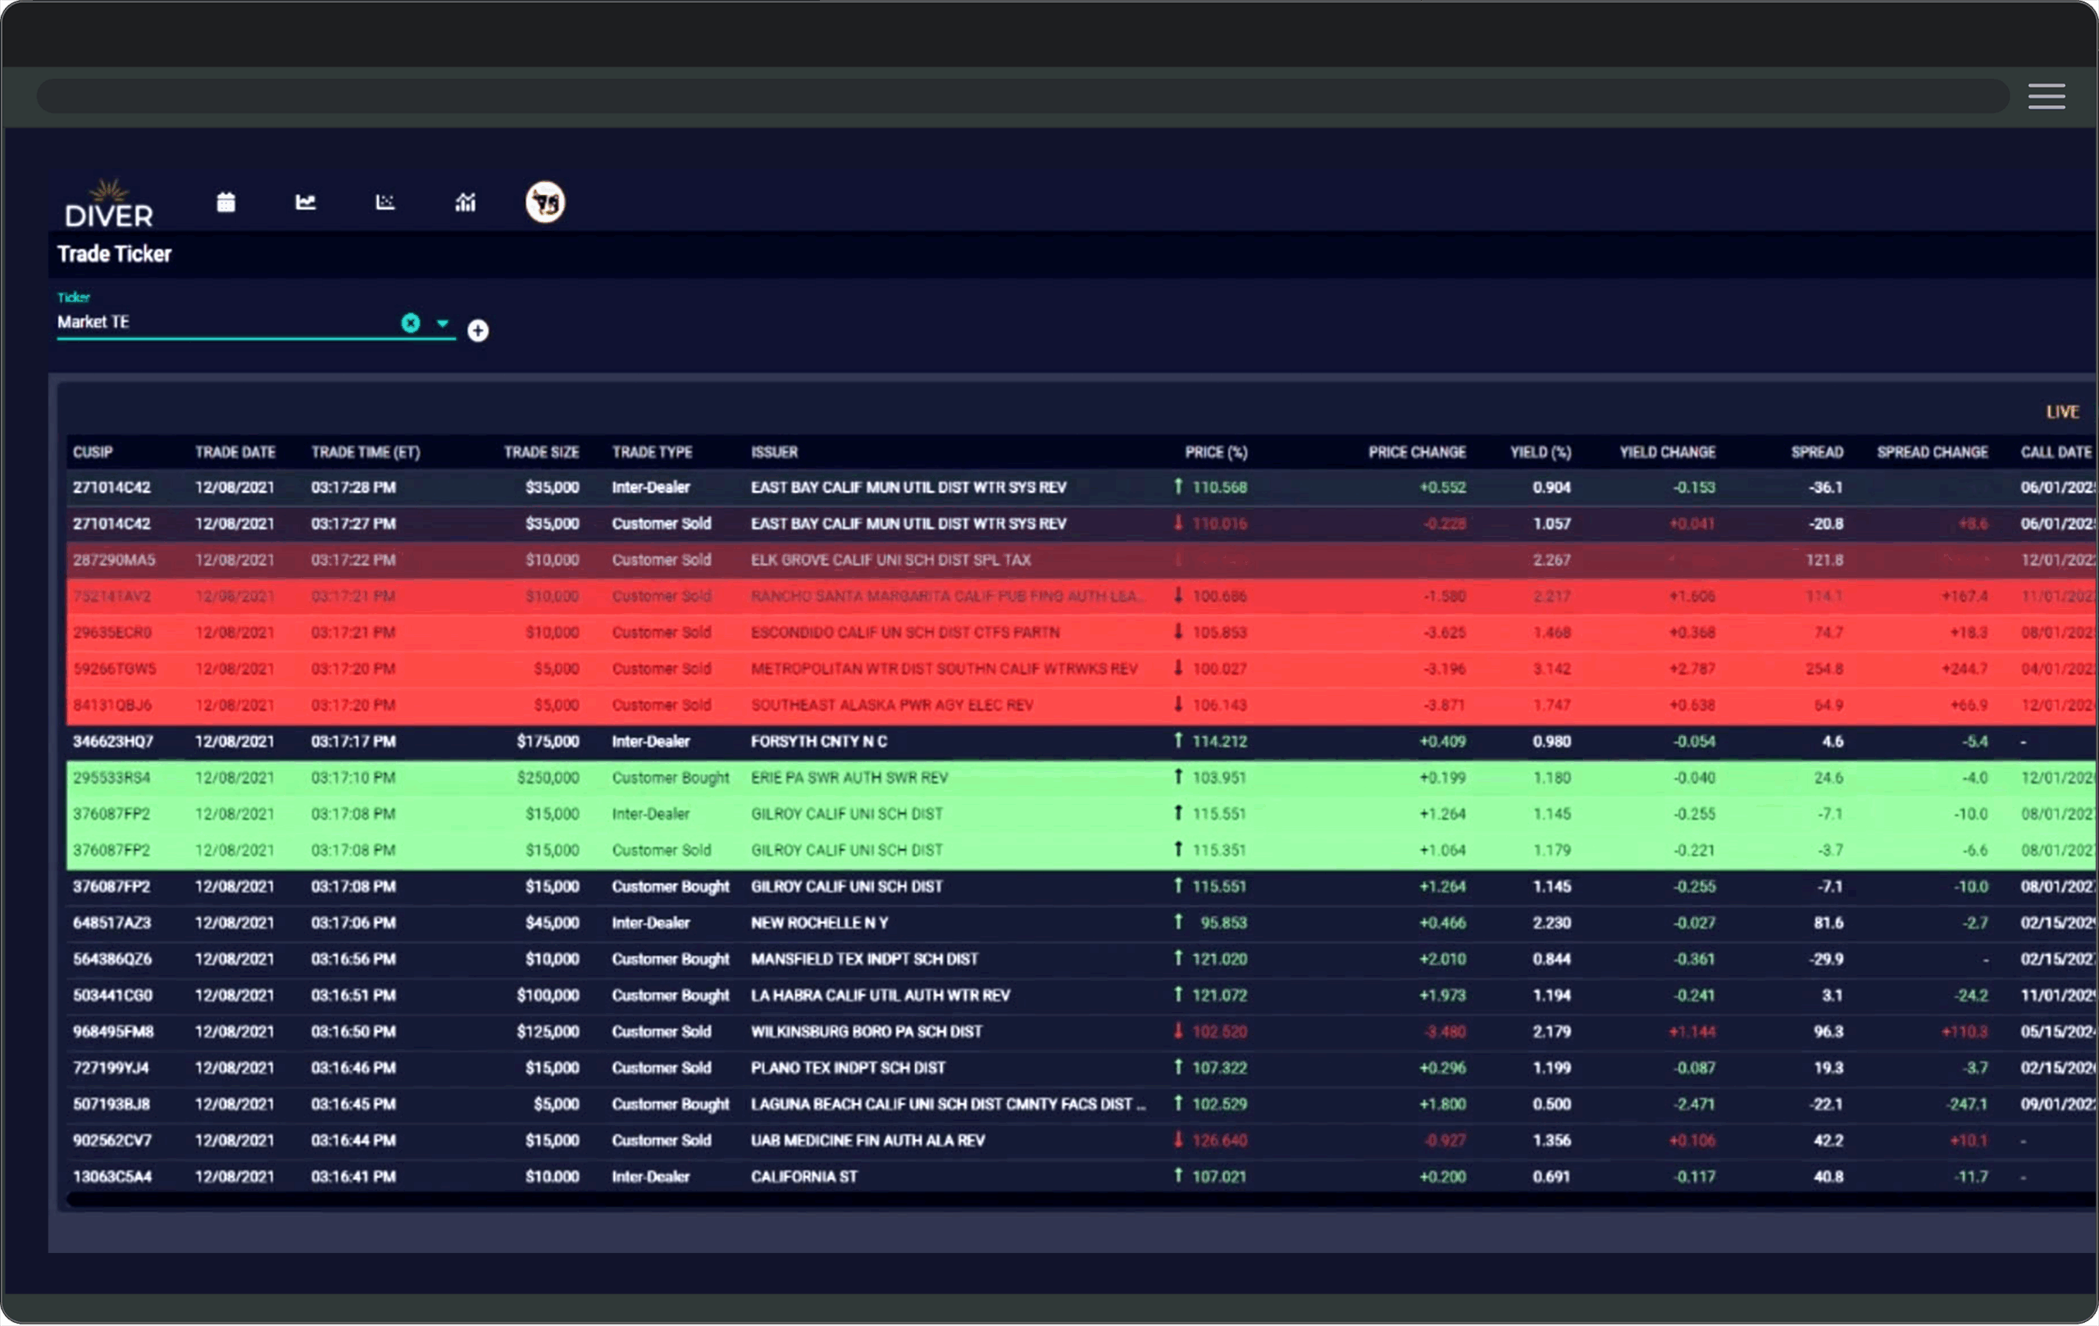2099x1326 pixels.
Task: Click the horizontal scrollbar below the table
Action: point(1046,1201)
